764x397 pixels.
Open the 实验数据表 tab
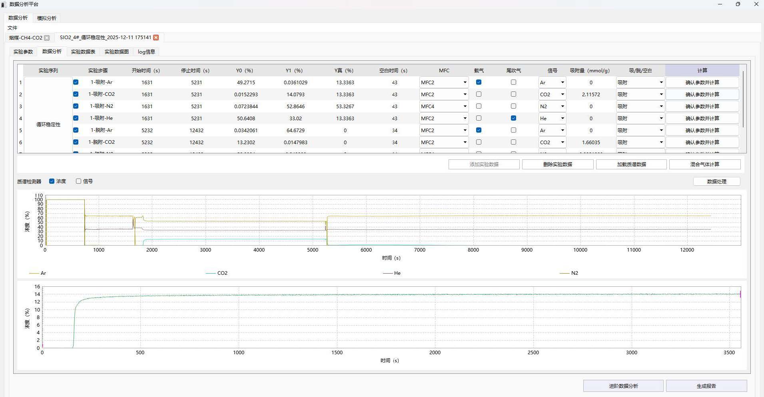pos(83,52)
